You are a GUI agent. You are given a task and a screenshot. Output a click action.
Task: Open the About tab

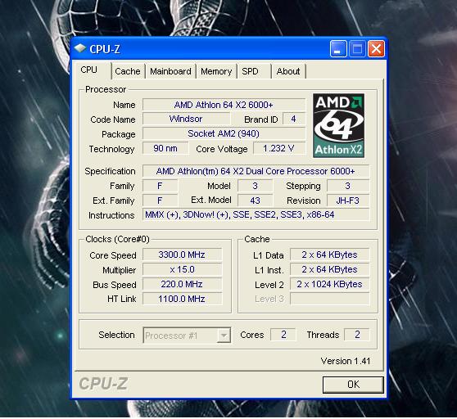(288, 71)
